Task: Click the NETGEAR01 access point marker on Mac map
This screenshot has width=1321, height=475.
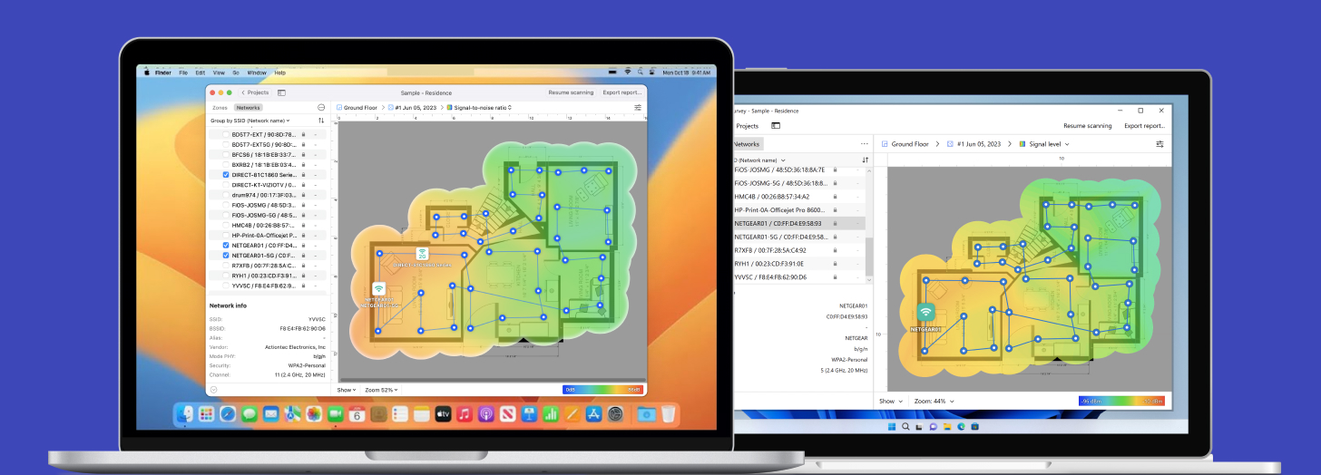Action: click(379, 288)
